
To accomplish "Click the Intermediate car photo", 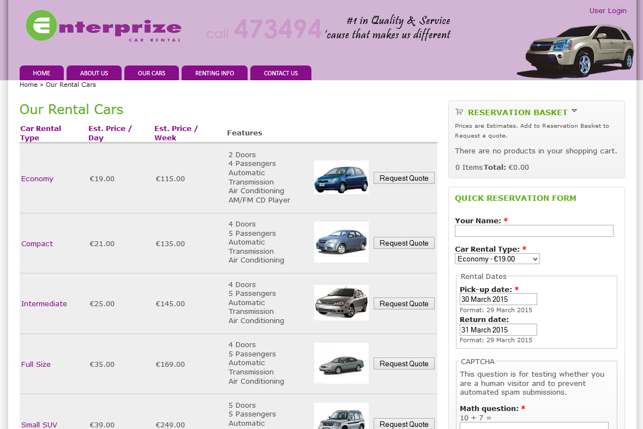I will [x=341, y=302].
